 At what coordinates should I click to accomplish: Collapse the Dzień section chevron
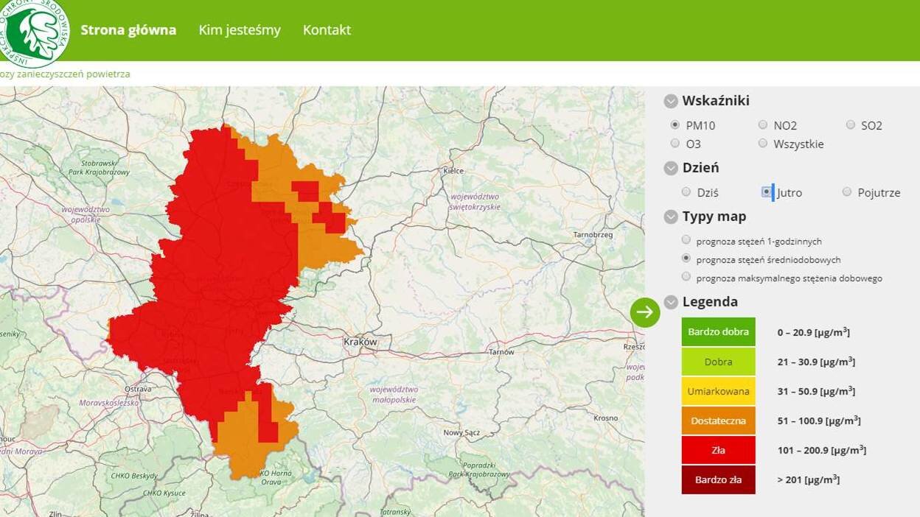pyautogui.click(x=671, y=169)
